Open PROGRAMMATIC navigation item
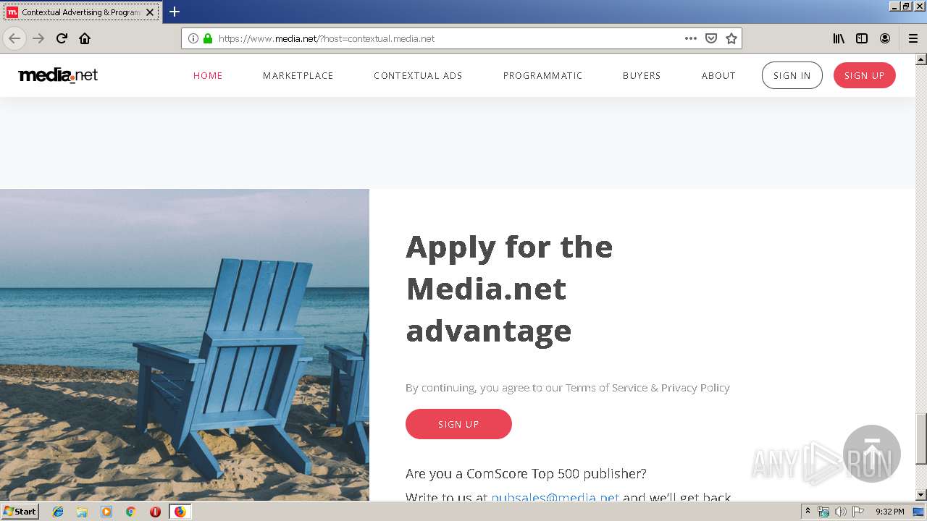Viewport: 927px width, 521px height. (543, 75)
